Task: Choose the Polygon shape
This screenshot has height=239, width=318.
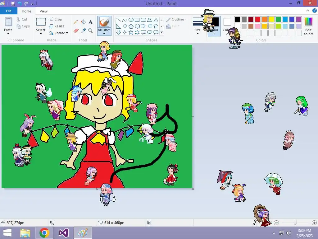Action: point(150,20)
